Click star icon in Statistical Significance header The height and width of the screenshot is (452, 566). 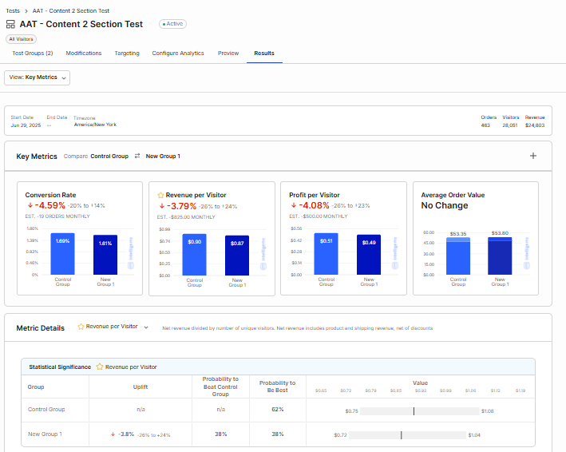tap(100, 367)
